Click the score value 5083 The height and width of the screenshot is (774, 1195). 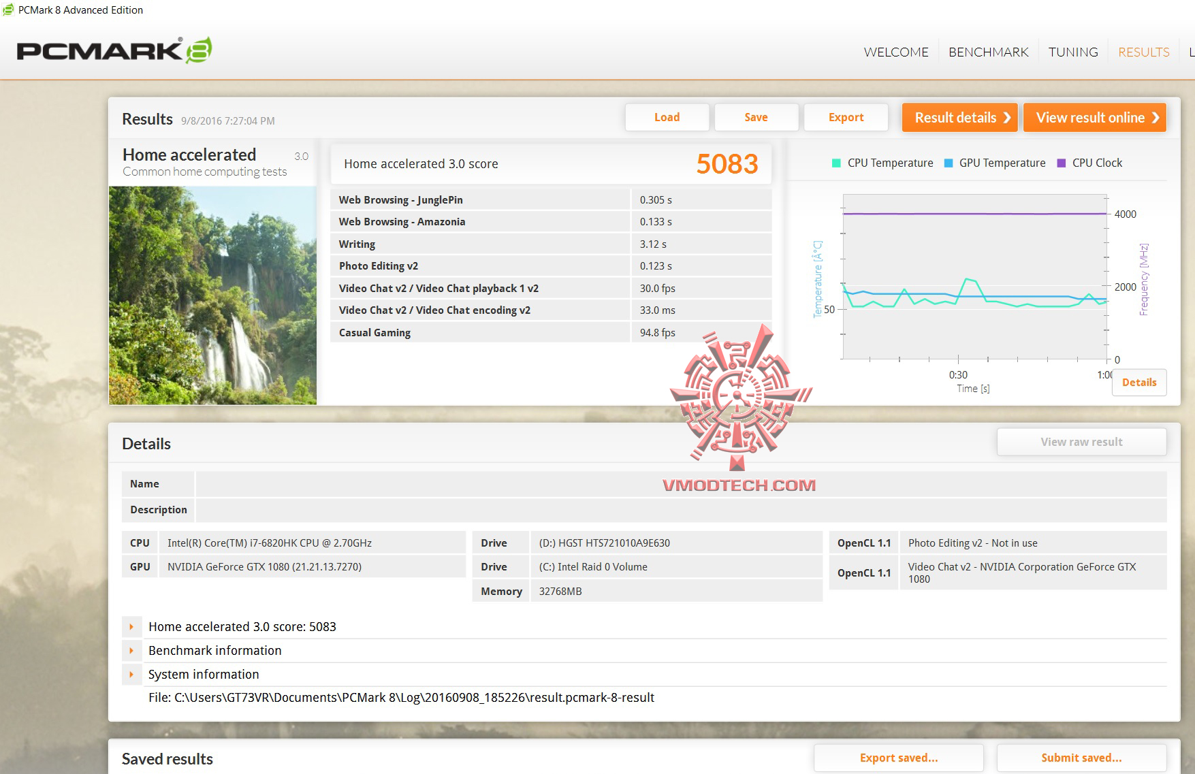point(727,164)
